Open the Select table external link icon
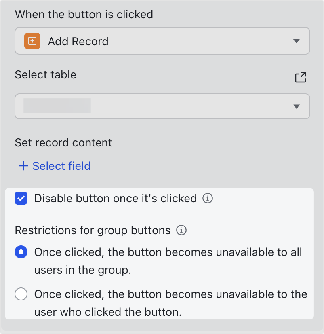 click(x=301, y=77)
